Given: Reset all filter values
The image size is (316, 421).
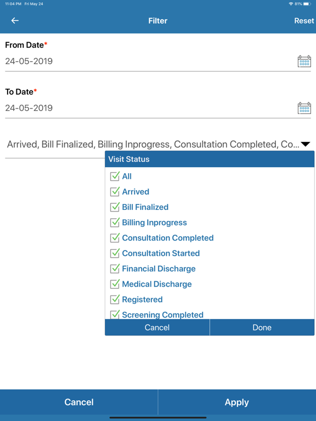Looking at the screenshot, I should (304, 21).
